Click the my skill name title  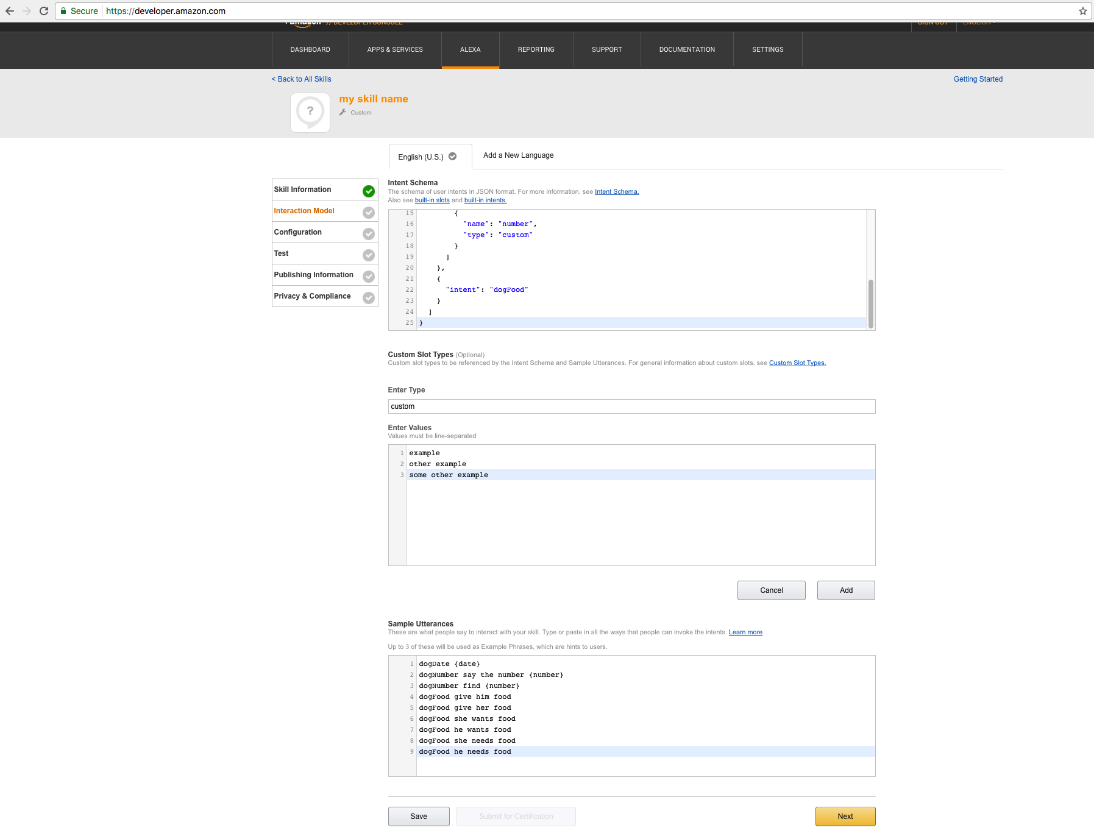pos(374,99)
